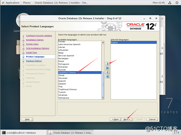Go to Database Edition step

pyautogui.click(x=34, y=61)
